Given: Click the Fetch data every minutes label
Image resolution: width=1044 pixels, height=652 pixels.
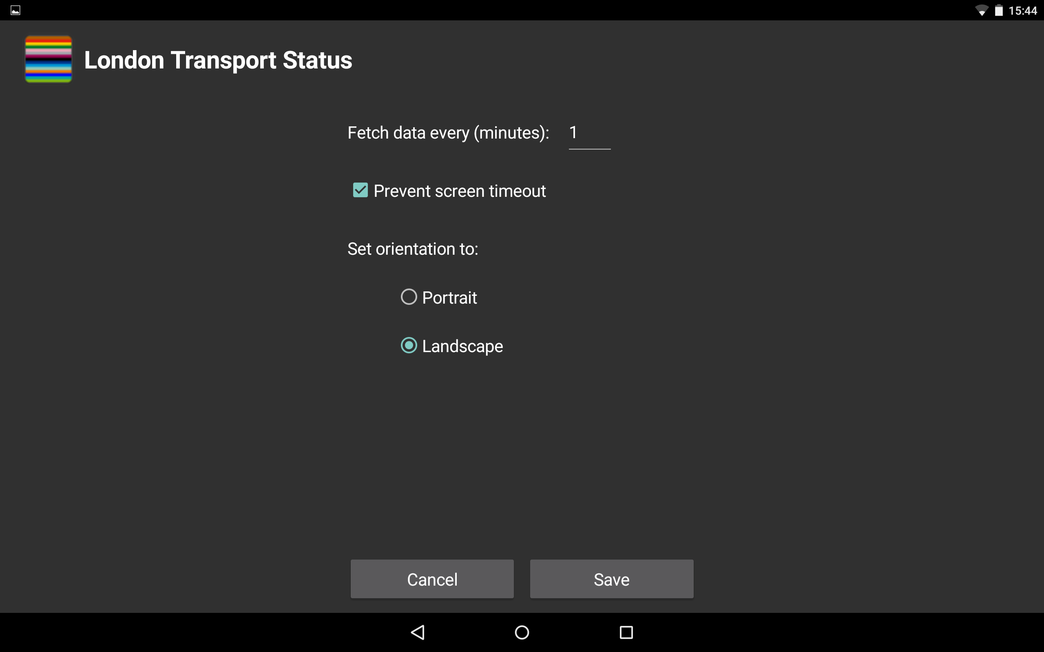Looking at the screenshot, I should 448,133.
